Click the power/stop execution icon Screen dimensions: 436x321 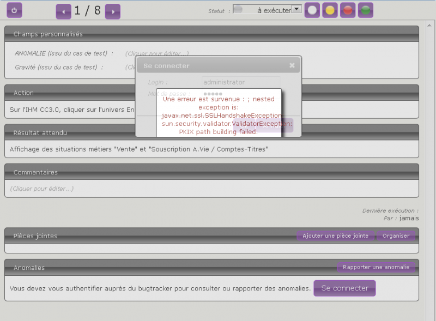tap(14, 10)
